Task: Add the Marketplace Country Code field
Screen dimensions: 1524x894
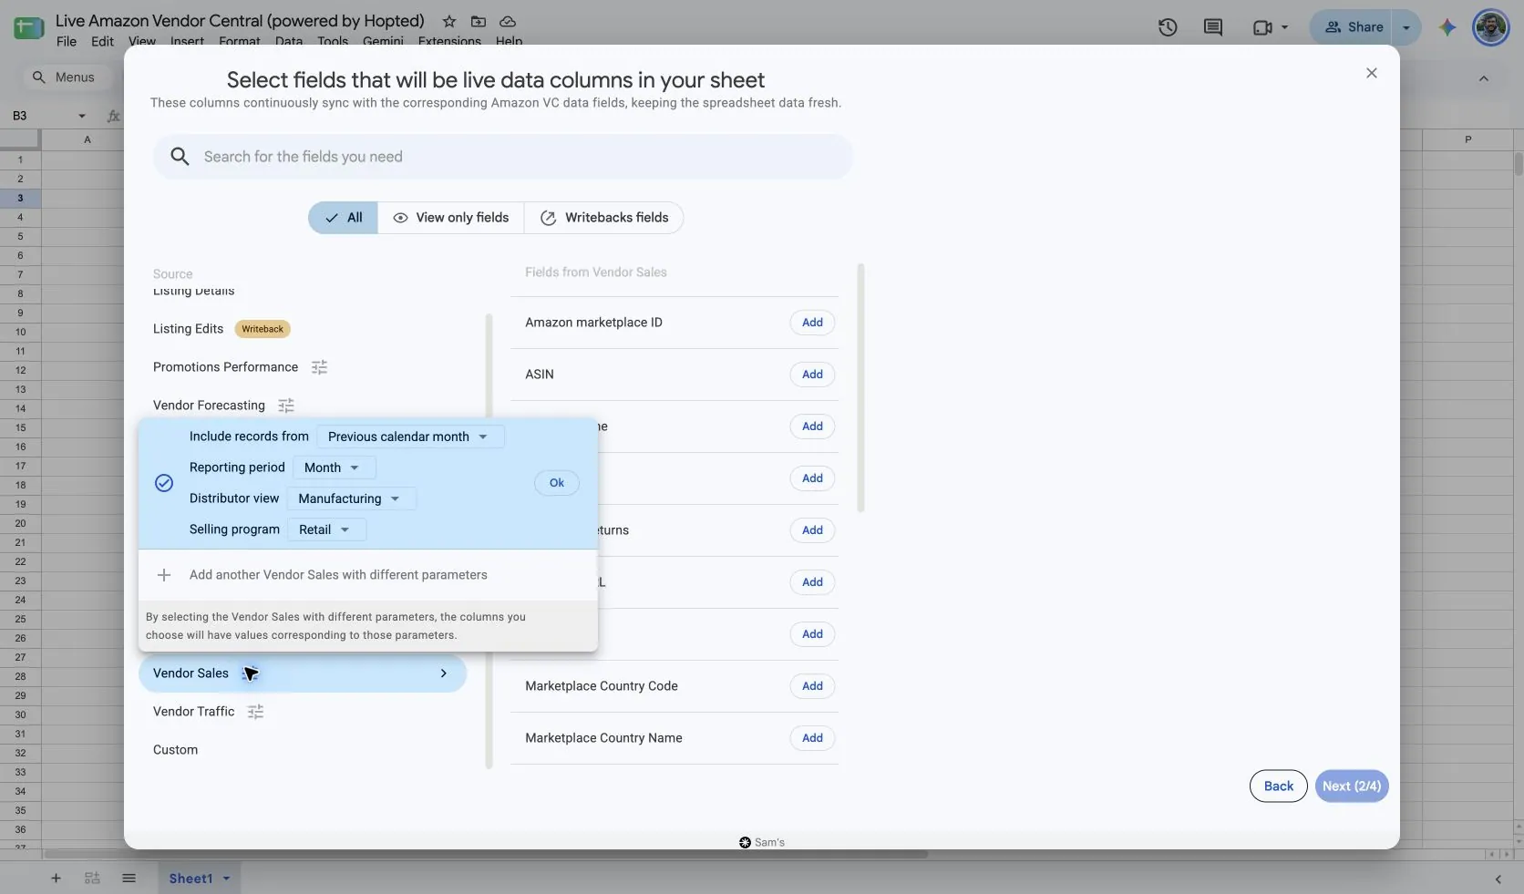Action: tap(812, 686)
